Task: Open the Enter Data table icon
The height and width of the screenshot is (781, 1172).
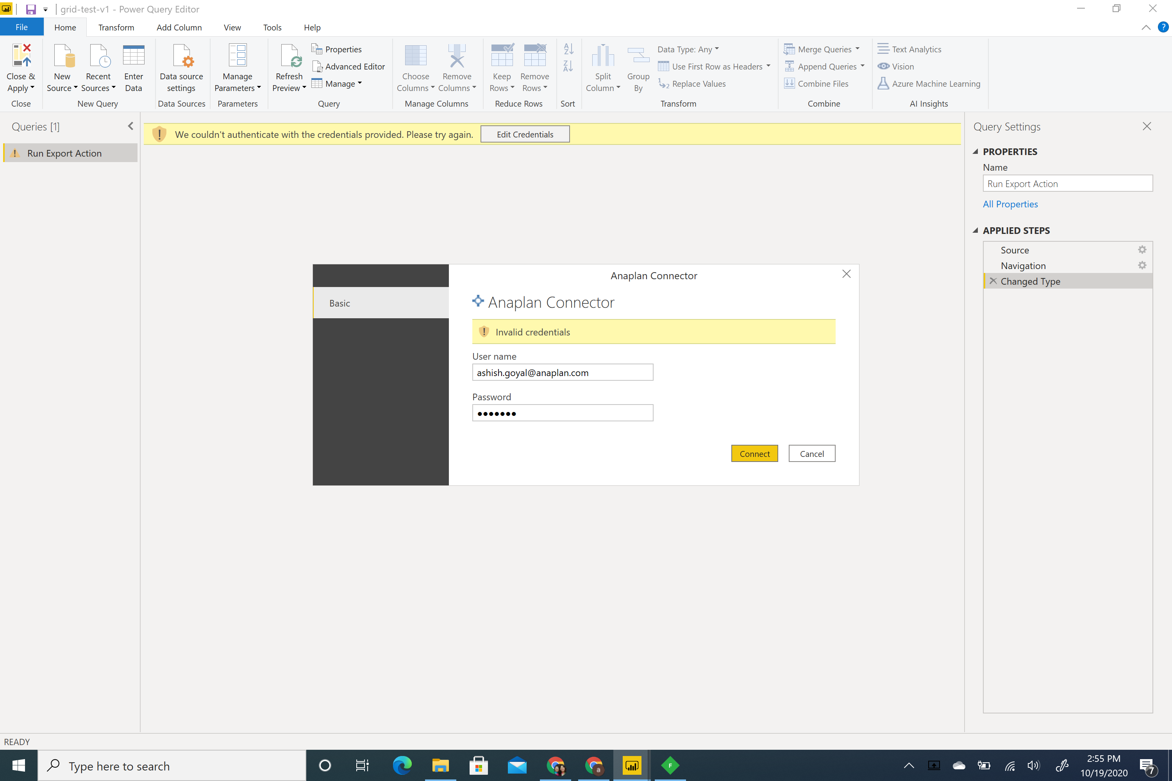Action: point(134,55)
